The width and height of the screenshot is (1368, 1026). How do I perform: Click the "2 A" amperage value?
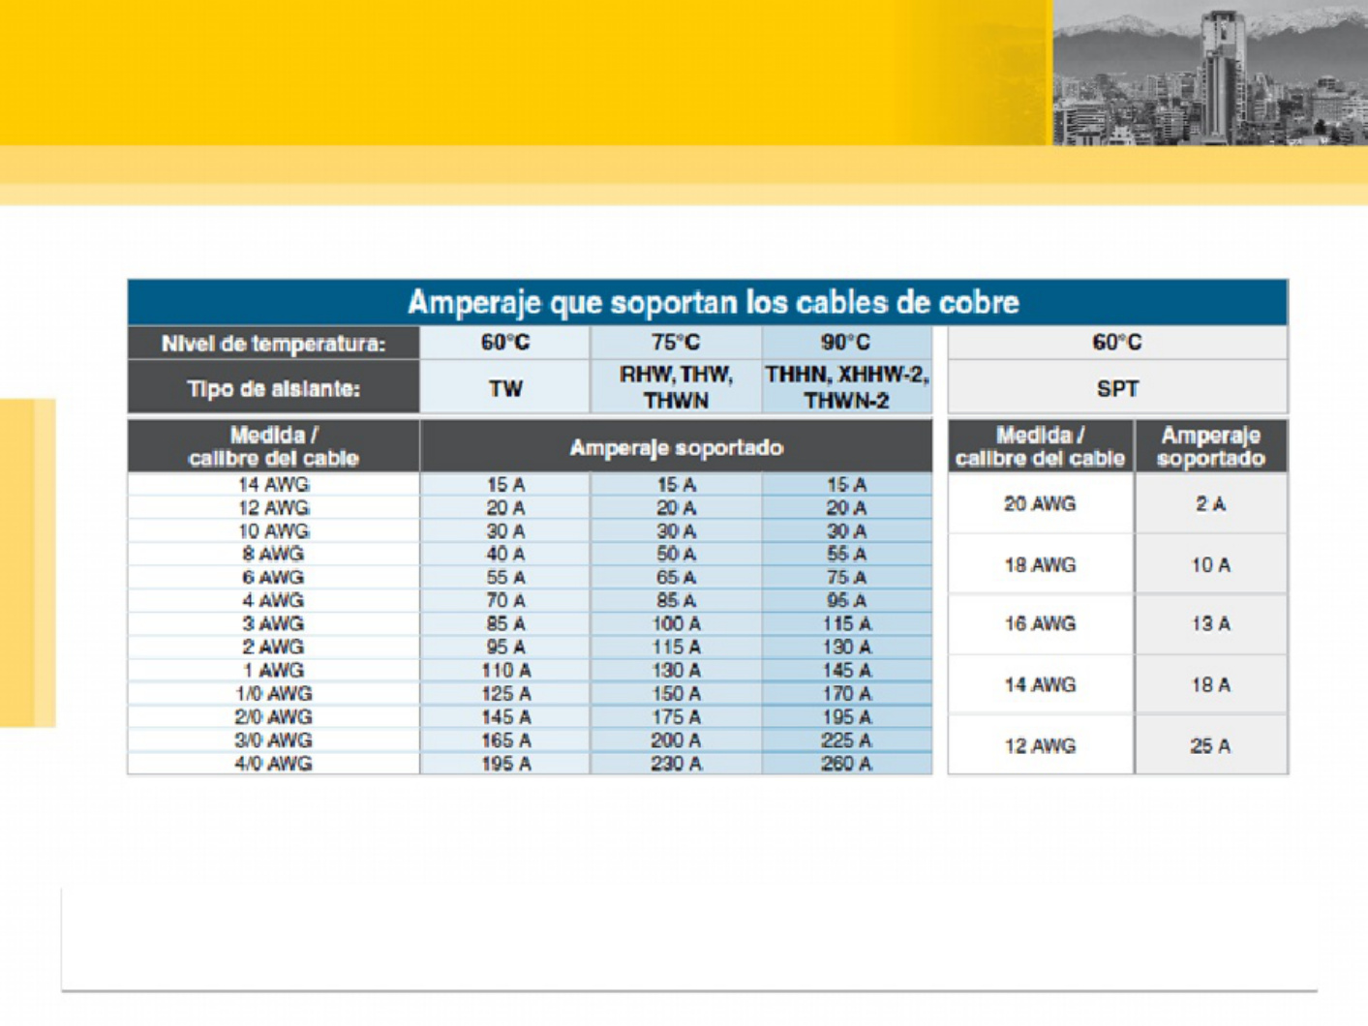coord(1211,504)
